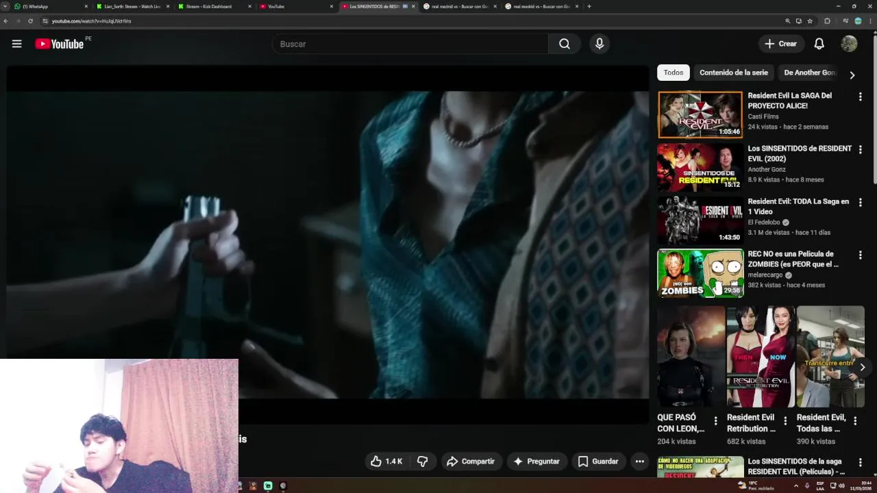The width and height of the screenshot is (877, 493).
Task: Select the Contenido de la serie chip
Action: [733, 73]
